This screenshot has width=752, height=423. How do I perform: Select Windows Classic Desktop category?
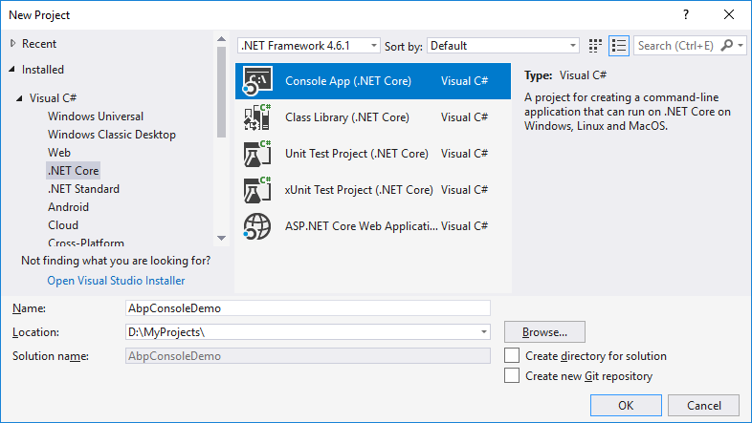[x=111, y=135]
